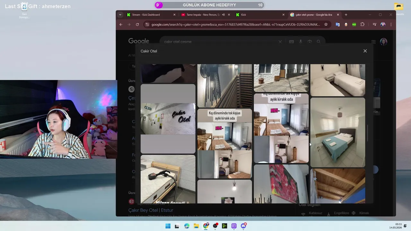This screenshot has height=231, width=411.
Task: Select the çakır otel çeşme Google tab
Action: click(315, 15)
